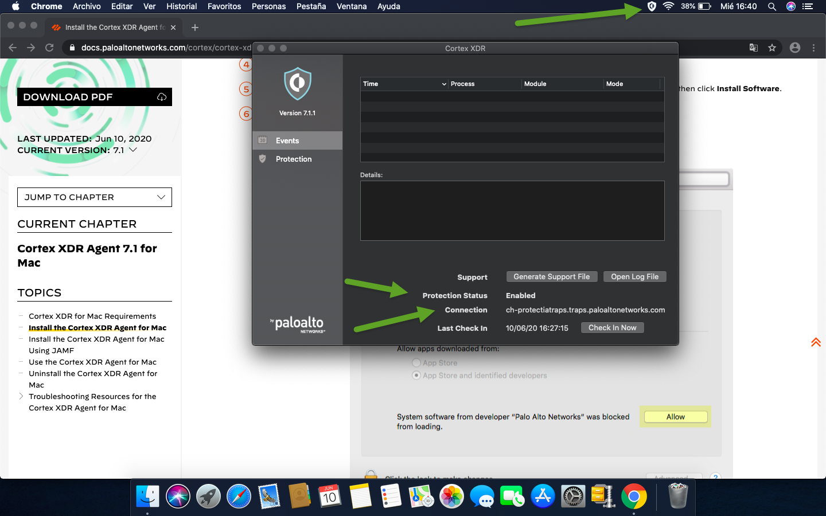Close the Install the Cortex XDR Agent tab
The width and height of the screenshot is (826, 516).
(x=173, y=27)
